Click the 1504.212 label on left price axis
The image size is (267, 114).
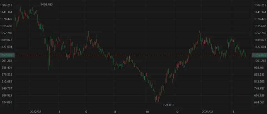[6, 5]
